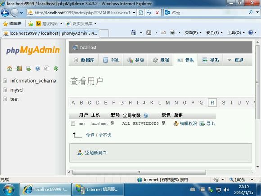The height and width of the screenshot is (196, 261).
Task: Refresh the page with the refresh icon
Action: click(x=149, y=13)
